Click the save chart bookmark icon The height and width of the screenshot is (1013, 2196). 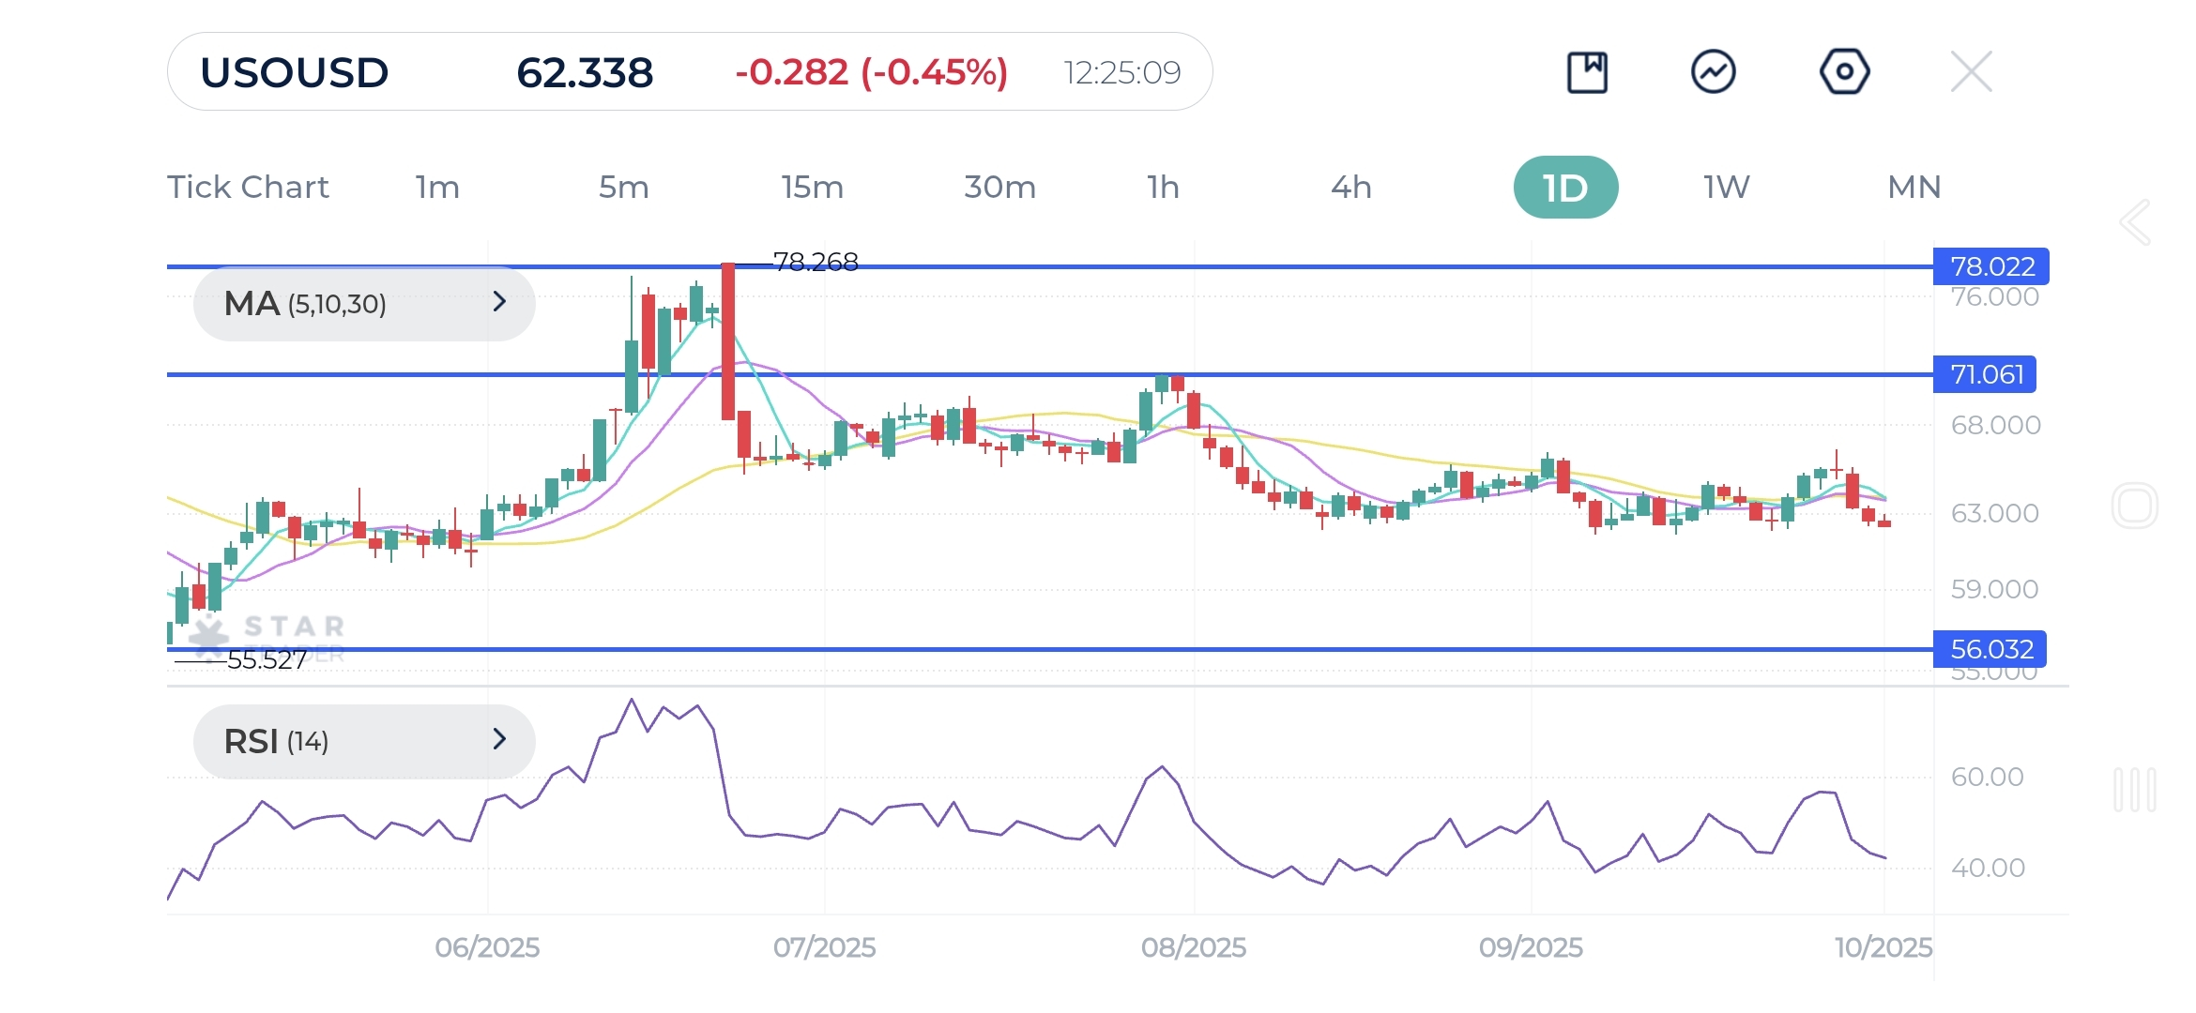[x=1587, y=72]
